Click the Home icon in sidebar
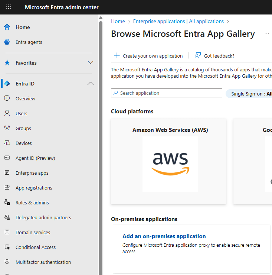Screen dimensions: 272x275 (x=7, y=27)
